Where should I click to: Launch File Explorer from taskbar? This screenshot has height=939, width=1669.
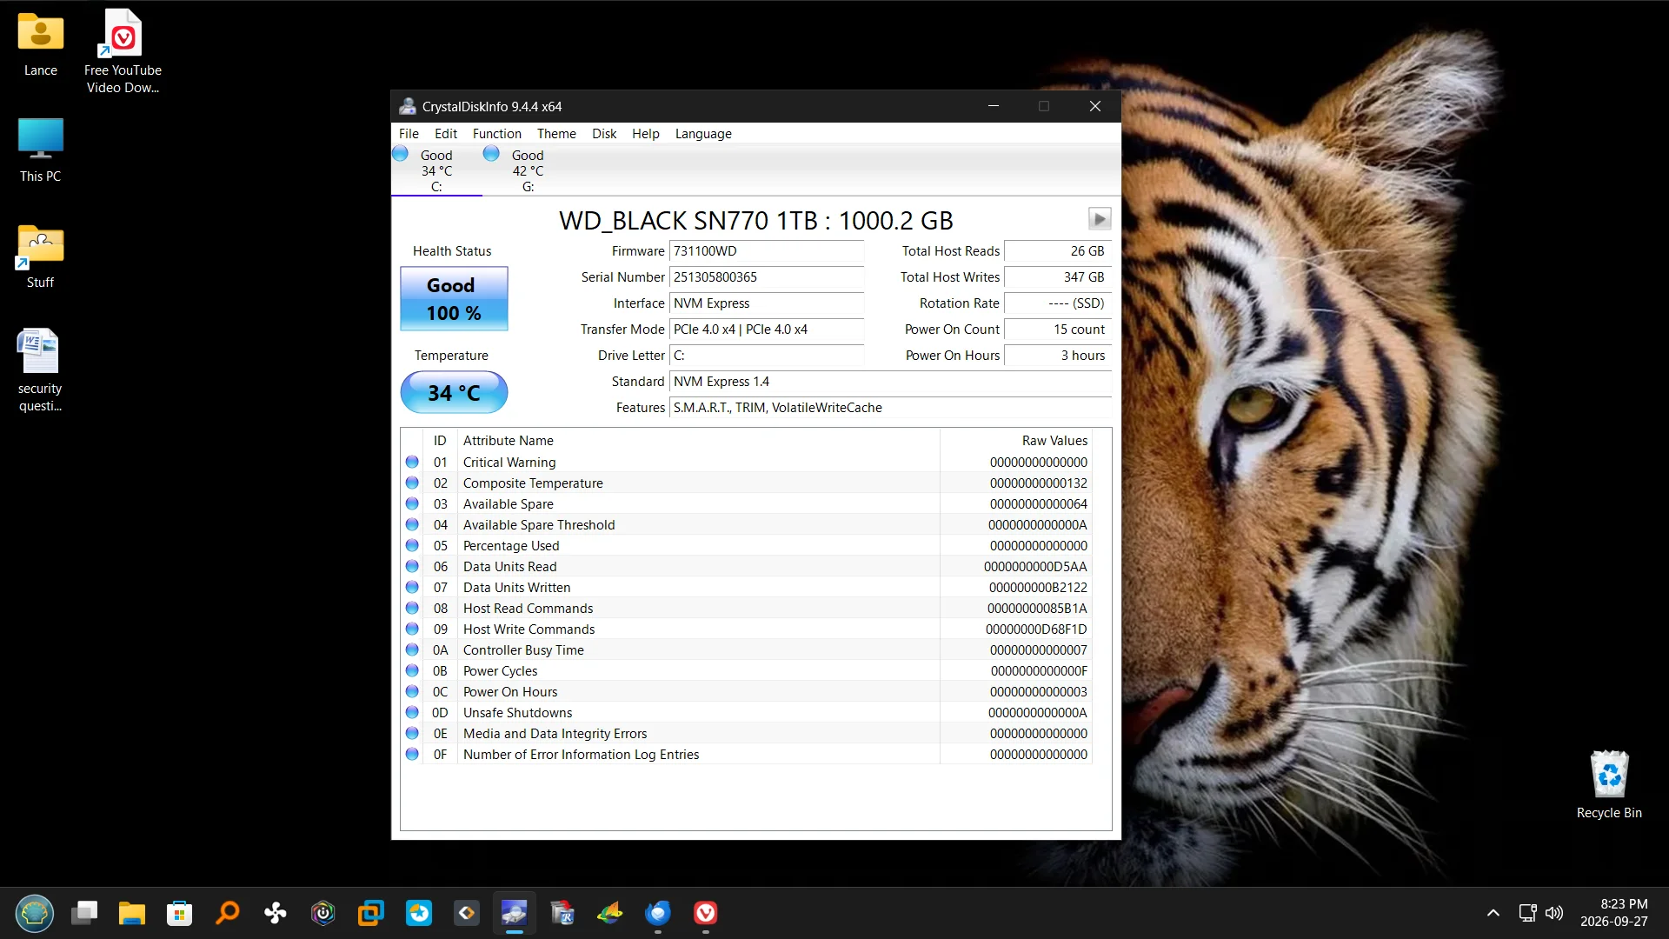point(132,913)
